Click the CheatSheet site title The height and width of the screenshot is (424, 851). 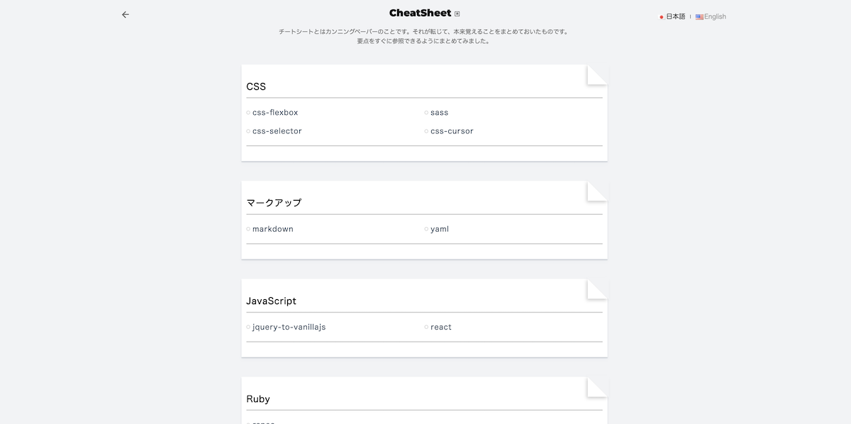coord(420,12)
